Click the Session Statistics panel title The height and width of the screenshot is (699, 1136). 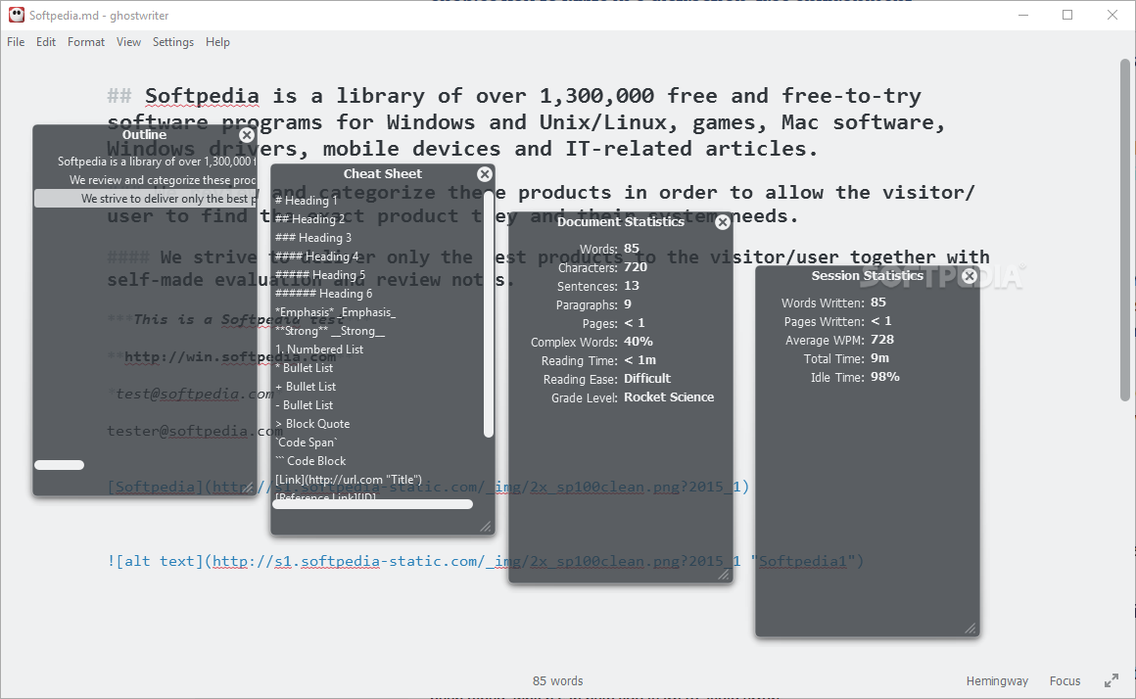pos(868,276)
